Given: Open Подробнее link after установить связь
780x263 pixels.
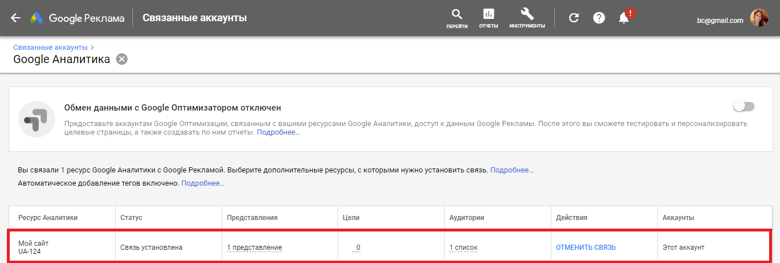Looking at the screenshot, I should (512, 170).
